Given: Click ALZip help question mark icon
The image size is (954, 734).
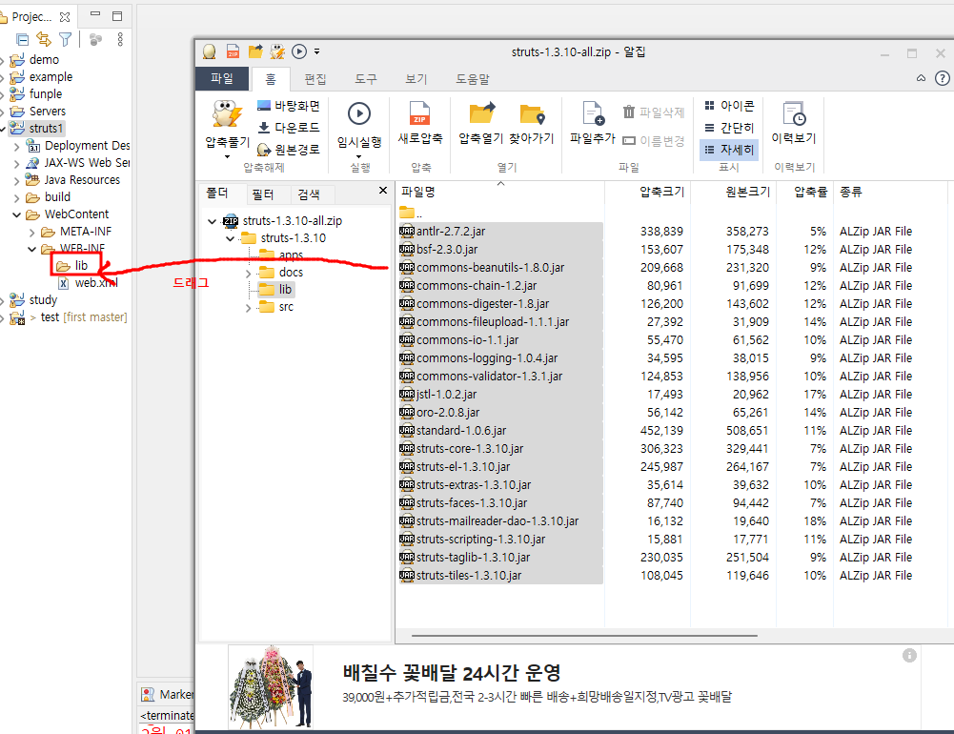Looking at the screenshot, I should (943, 78).
